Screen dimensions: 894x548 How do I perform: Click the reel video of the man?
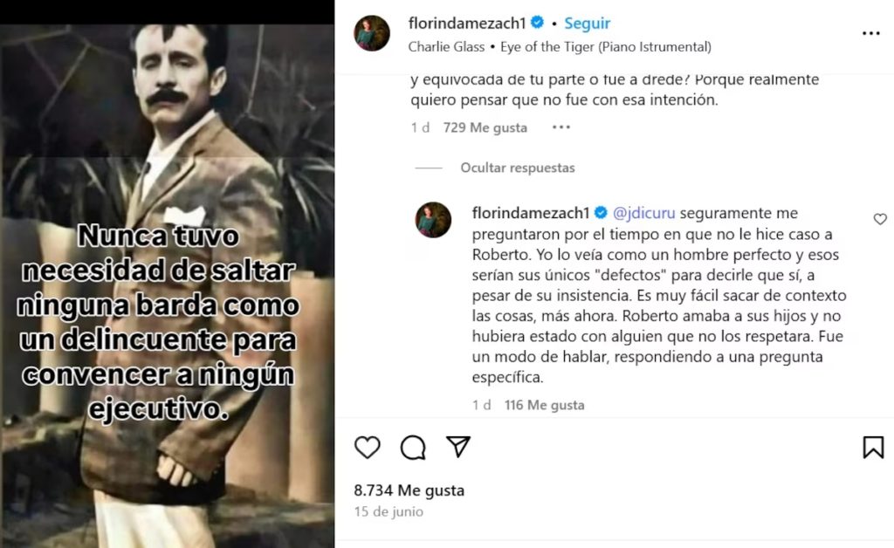click(167, 286)
